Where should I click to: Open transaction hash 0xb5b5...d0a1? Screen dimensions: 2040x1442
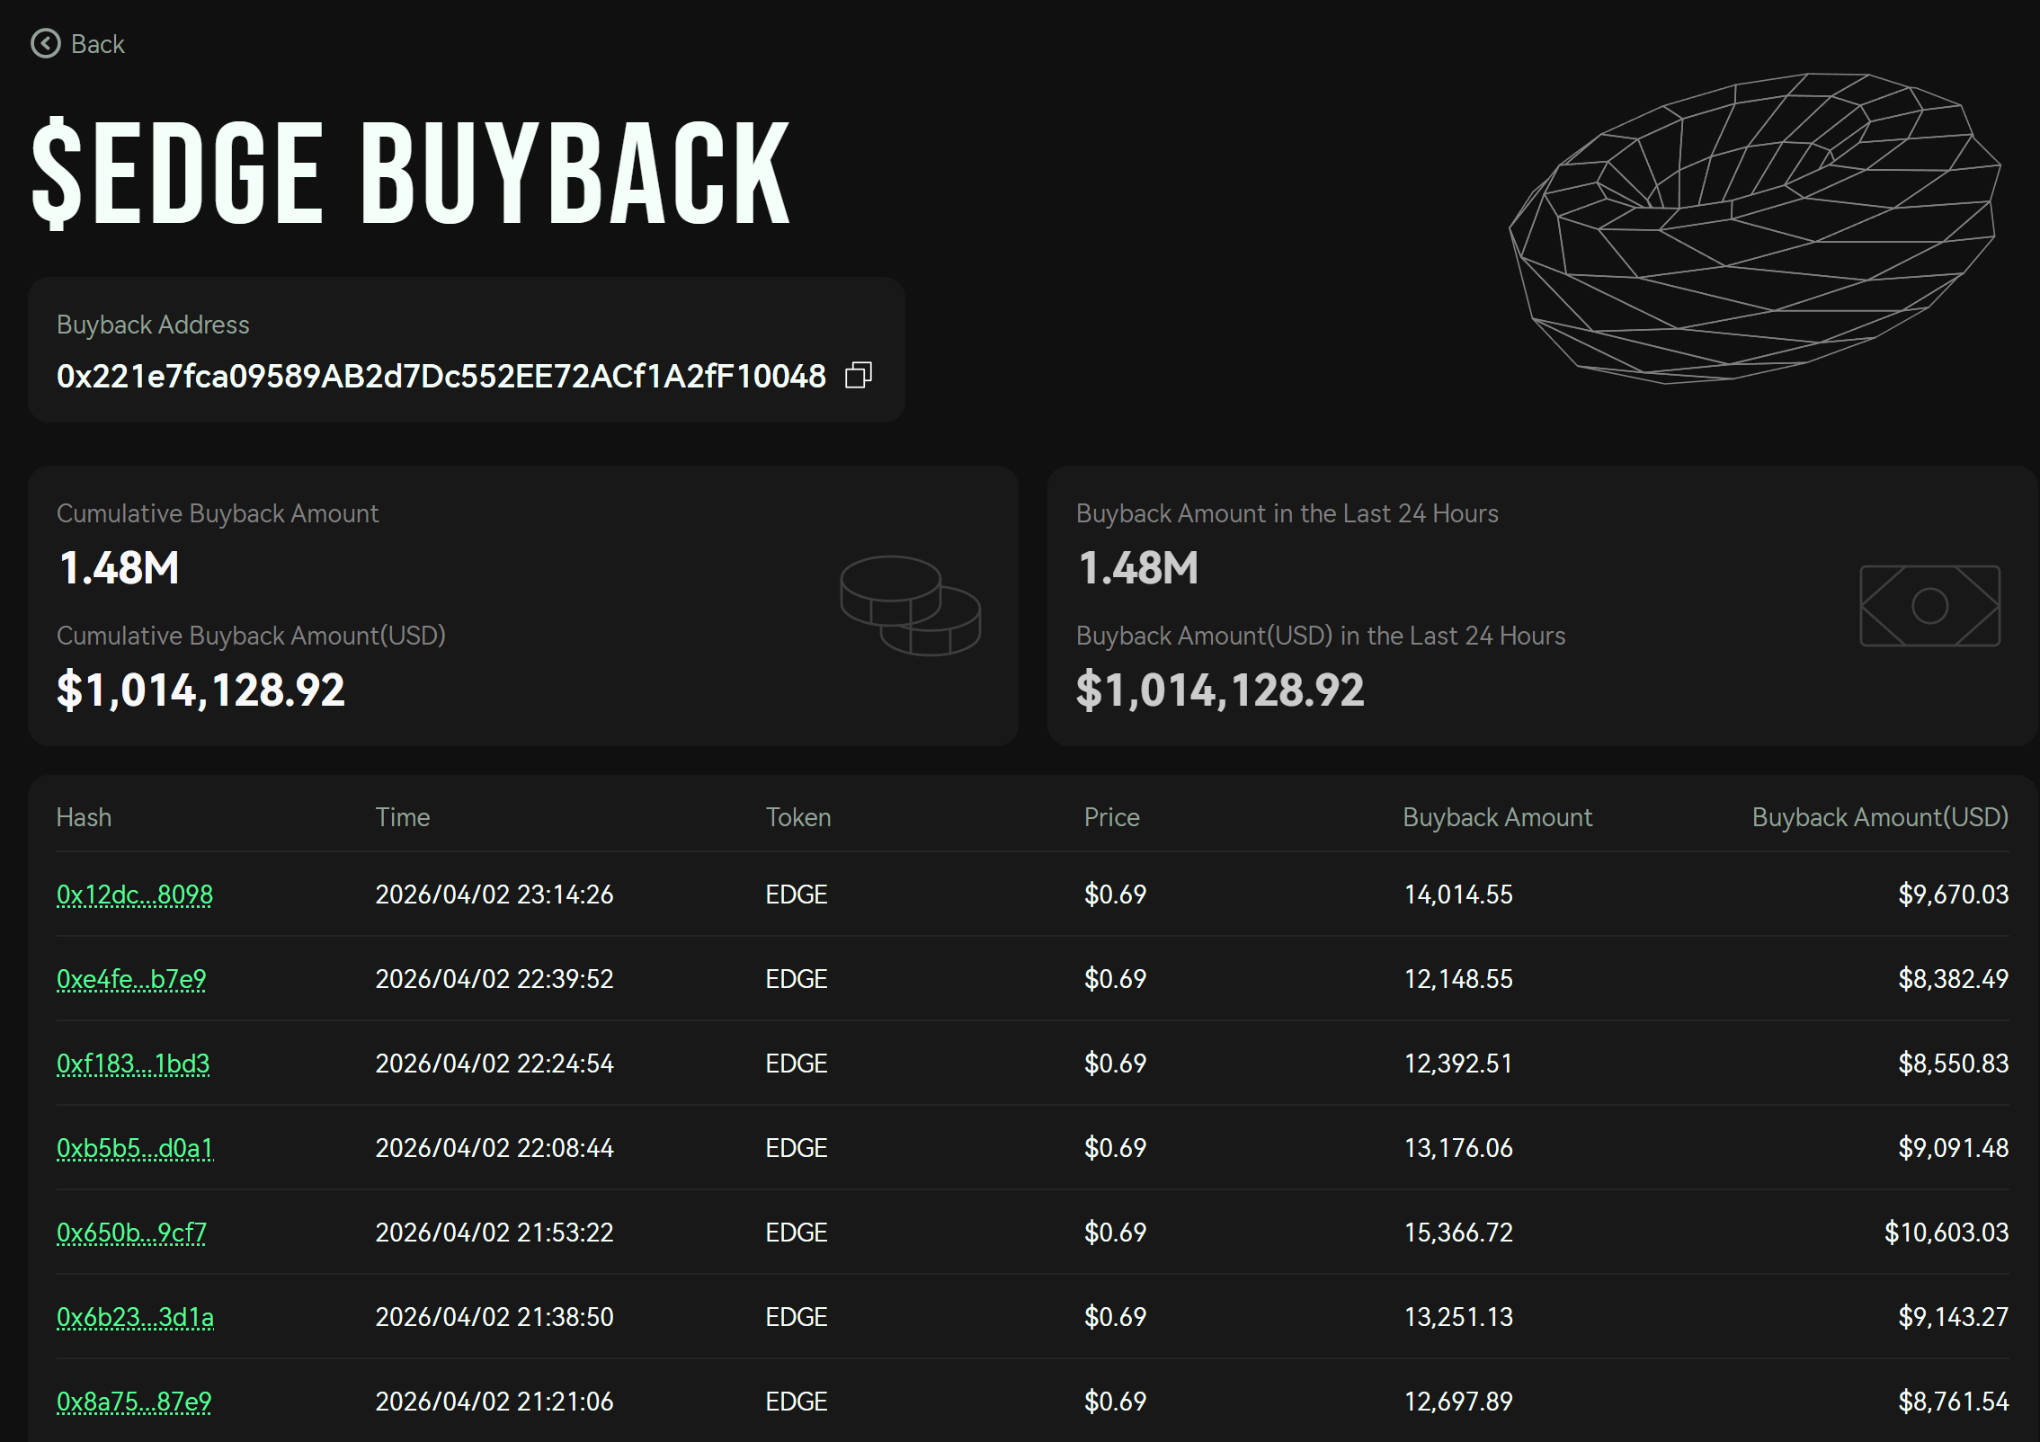click(135, 1148)
